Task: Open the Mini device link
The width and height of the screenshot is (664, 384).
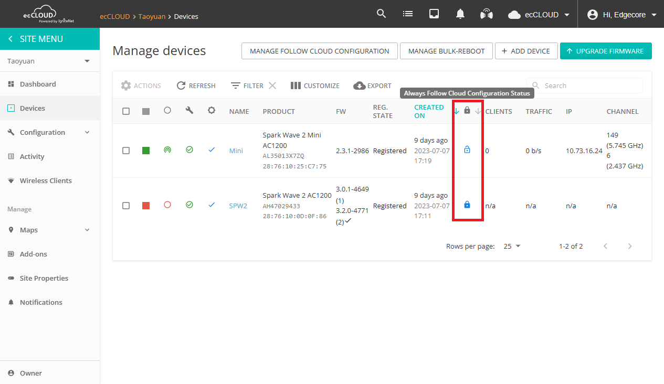Action: (x=236, y=151)
